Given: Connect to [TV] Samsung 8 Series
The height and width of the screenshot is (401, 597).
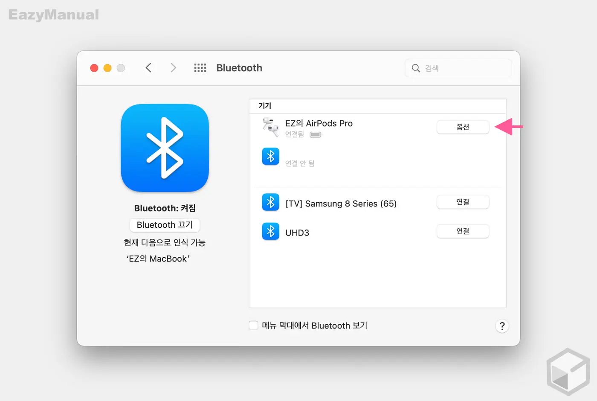Looking at the screenshot, I should [463, 202].
